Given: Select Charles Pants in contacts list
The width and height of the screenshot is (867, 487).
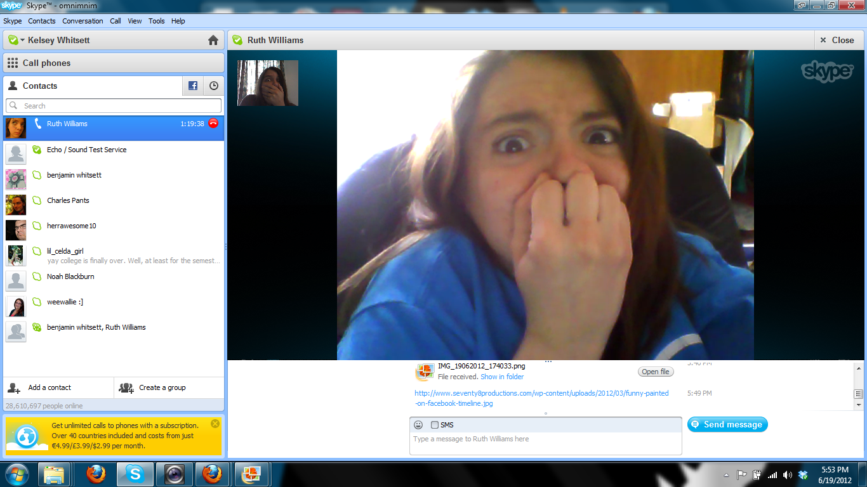Looking at the screenshot, I should pyautogui.click(x=68, y=200).
